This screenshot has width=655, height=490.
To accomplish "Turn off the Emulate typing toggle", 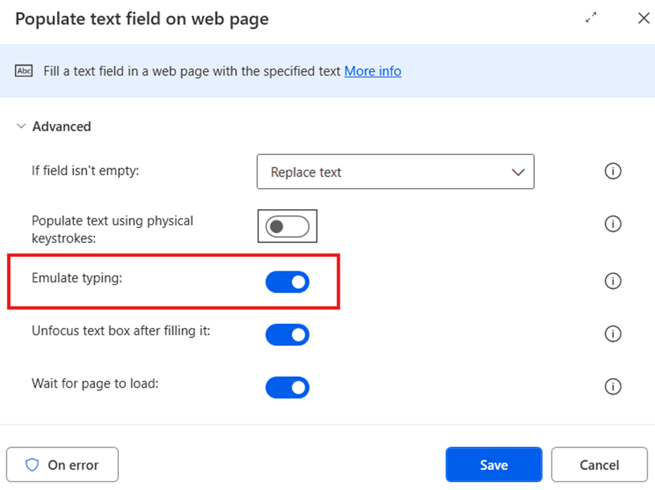I will coord(287,282).
